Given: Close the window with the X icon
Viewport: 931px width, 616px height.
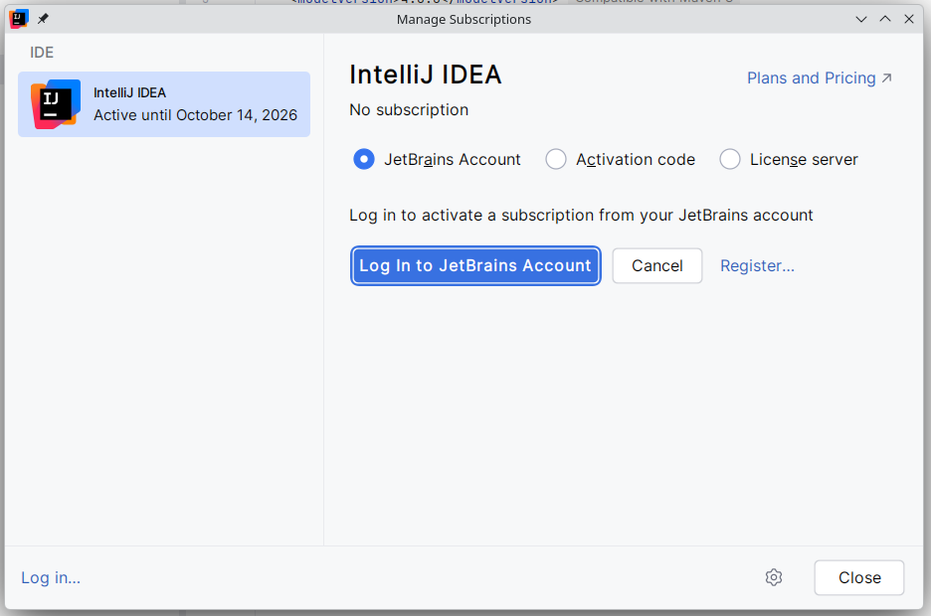Looking at the screenshot, I should [x=909, y=19].
